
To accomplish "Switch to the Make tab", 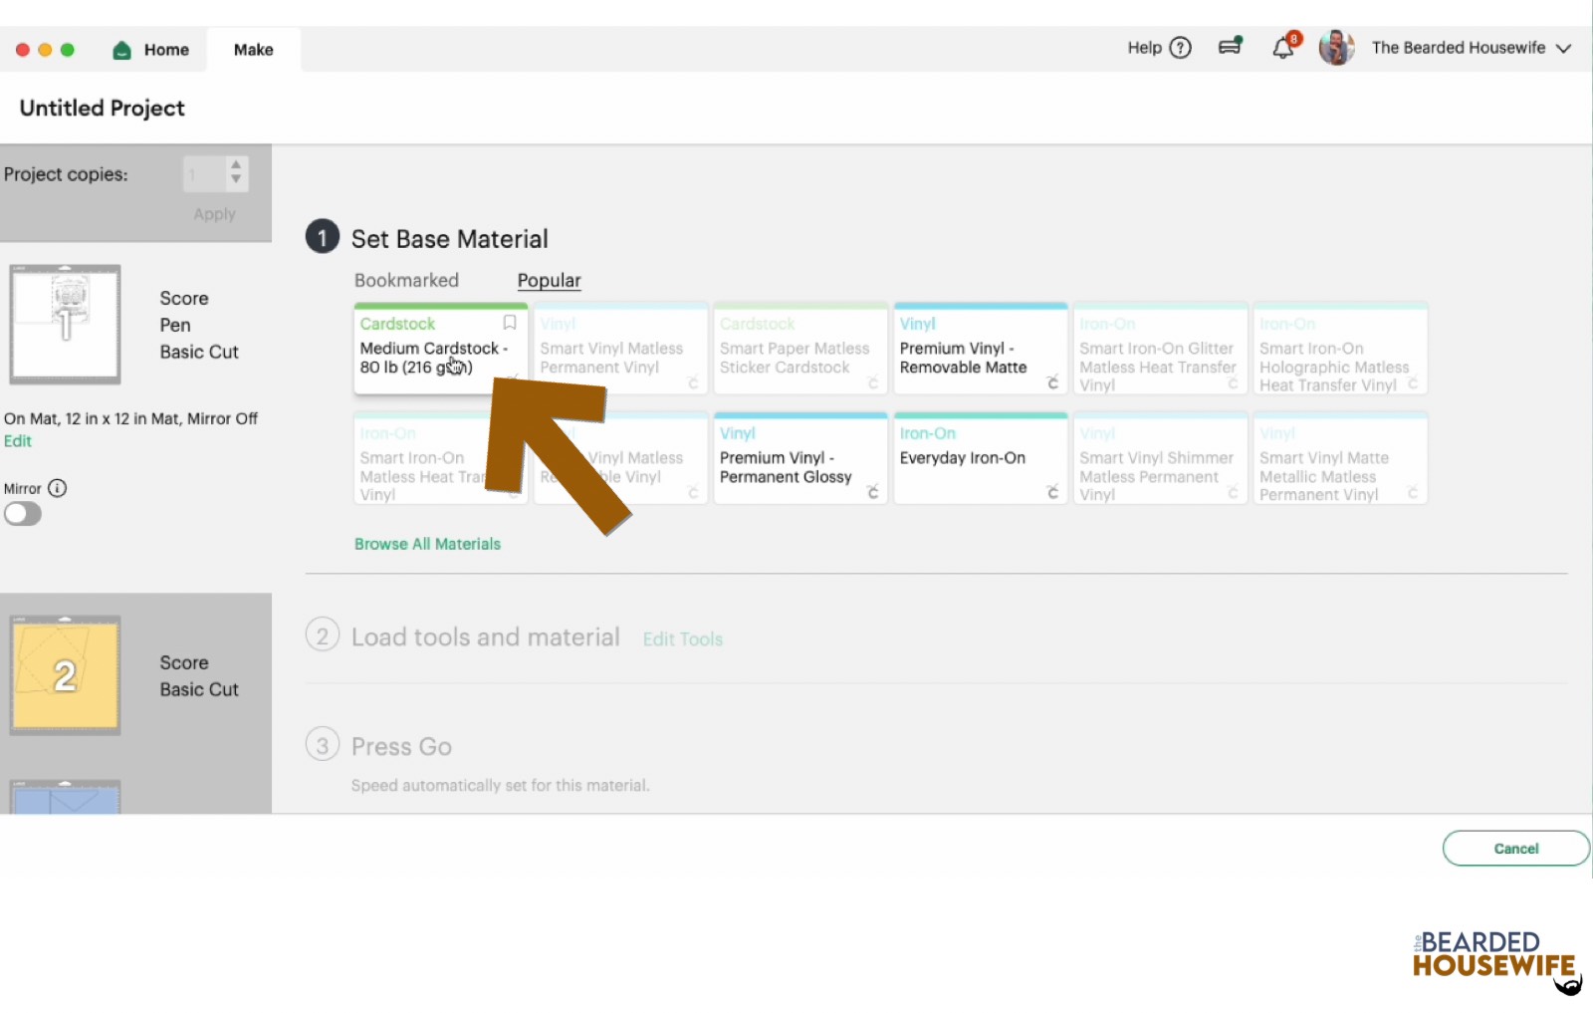I will [252, 49].
